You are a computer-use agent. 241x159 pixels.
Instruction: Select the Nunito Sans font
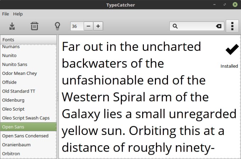pyautogui.click(x=28, y=64)
